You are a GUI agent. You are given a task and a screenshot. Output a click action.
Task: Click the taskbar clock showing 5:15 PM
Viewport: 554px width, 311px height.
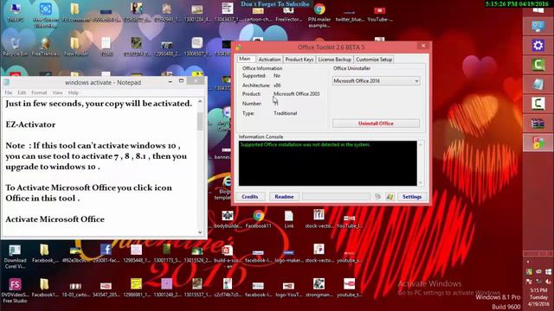point(538,297)
